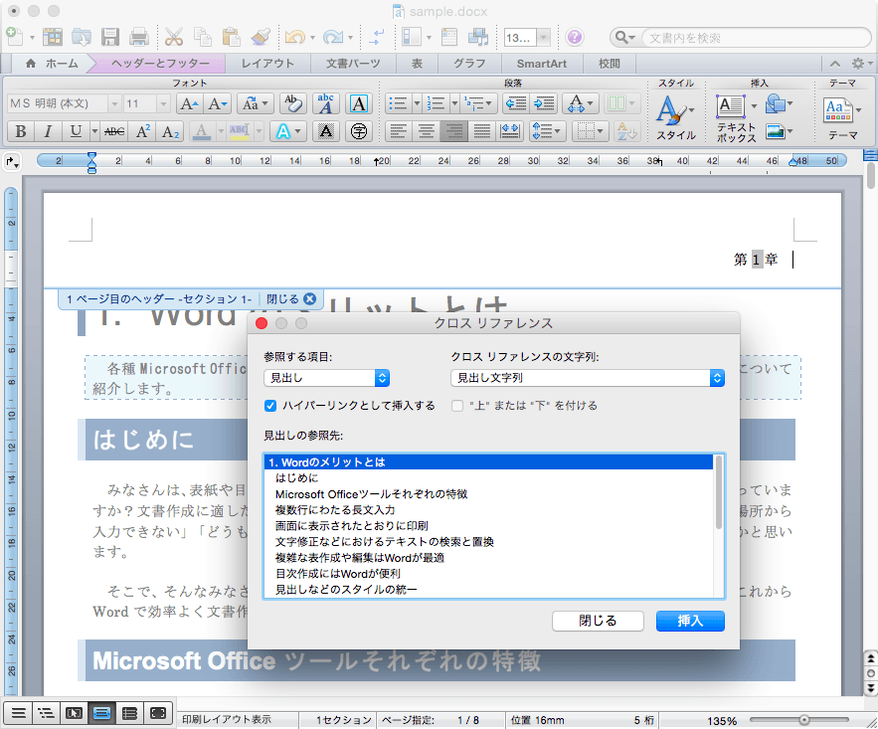Click Center text alignment icon
The image size is (878, 729).
coord(427,131)
